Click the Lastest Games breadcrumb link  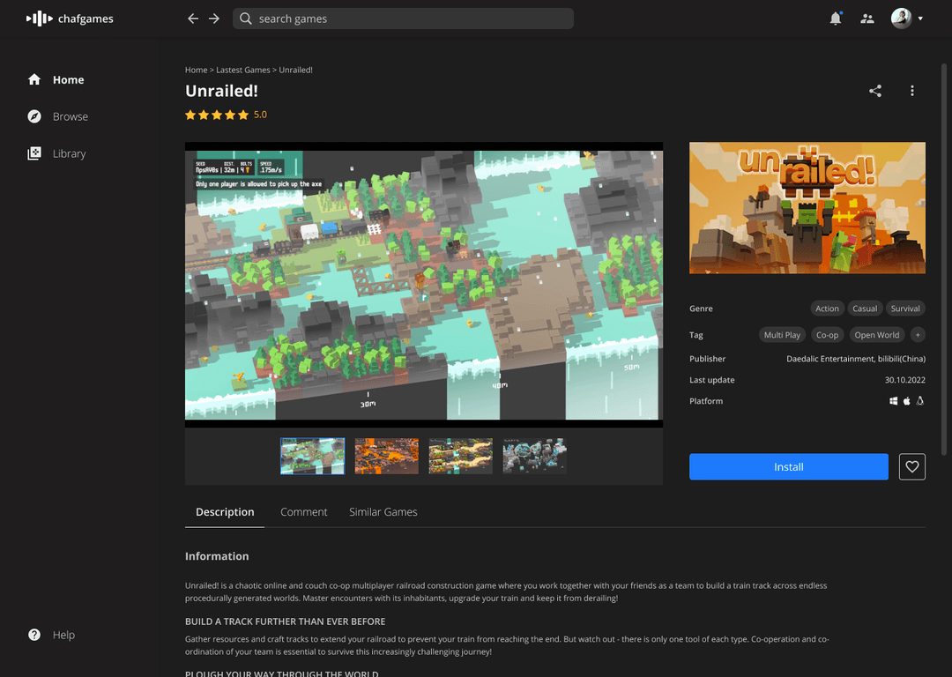(243, 70)
